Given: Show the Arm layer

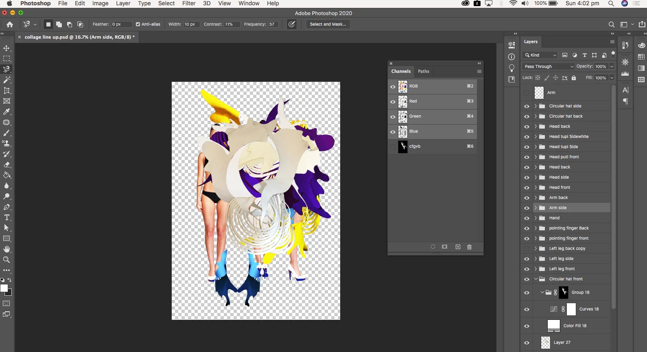Looking at the screenshot, I should pos(527,93).
